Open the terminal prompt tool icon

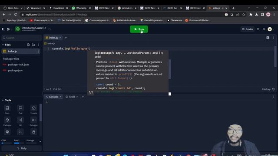point(20,132)
